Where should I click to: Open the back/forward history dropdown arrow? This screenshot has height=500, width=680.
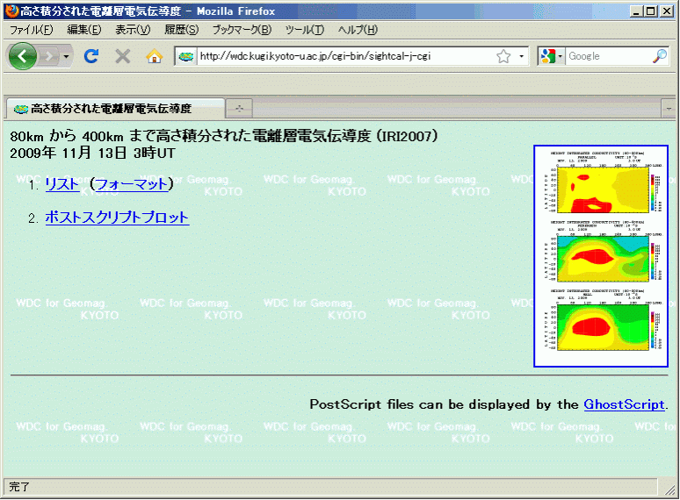pyautogui.click(x=66, y=56)
